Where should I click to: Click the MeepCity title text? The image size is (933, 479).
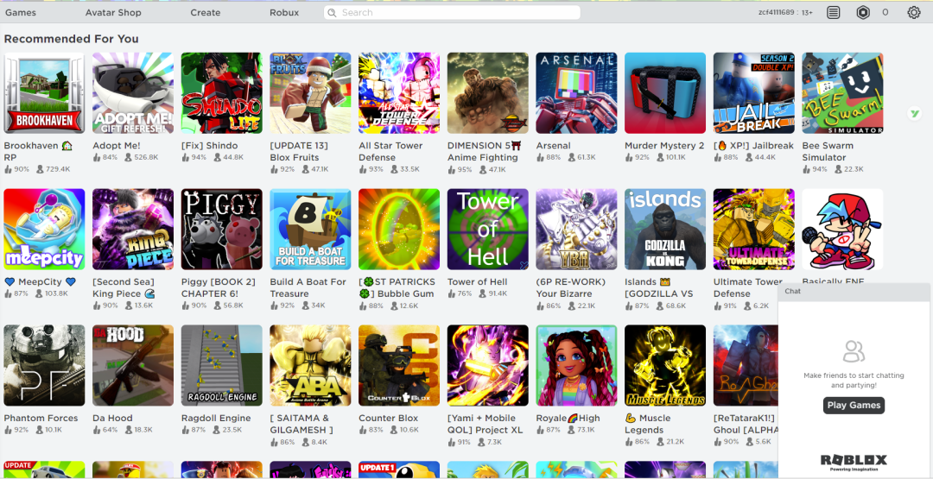(41, 281)
